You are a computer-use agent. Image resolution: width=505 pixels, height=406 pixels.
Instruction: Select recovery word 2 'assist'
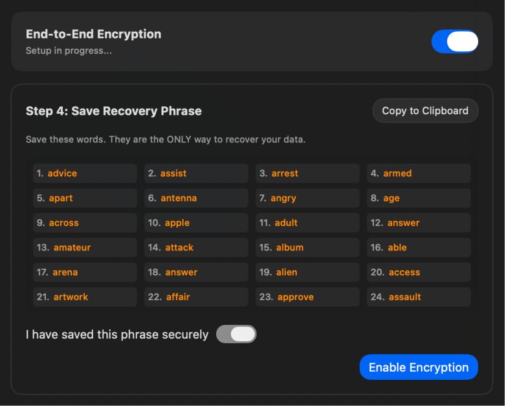[x=195, y=173]
